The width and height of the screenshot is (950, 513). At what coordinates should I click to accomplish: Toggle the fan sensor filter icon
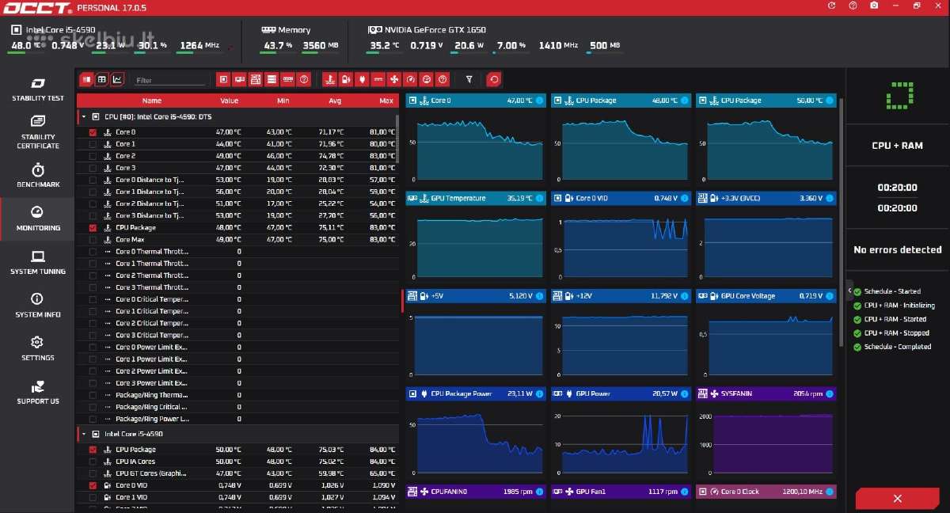(394, 79)
